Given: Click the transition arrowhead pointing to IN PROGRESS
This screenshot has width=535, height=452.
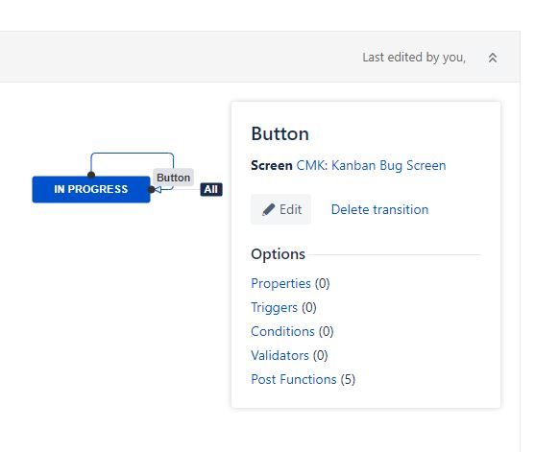Looking at the screenshot, I should [158, 189].
